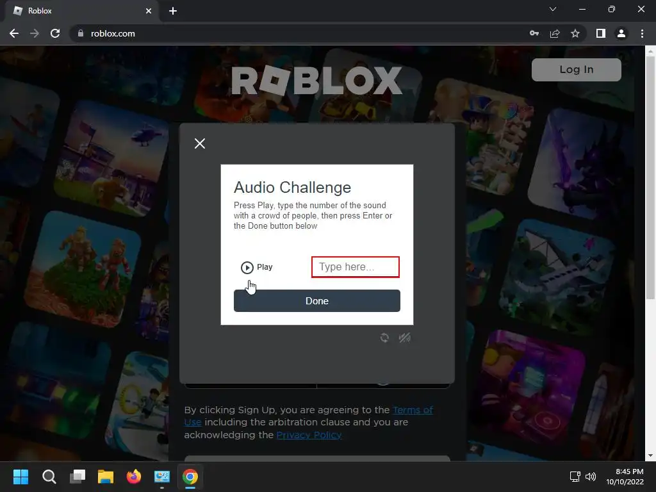Open the Log In button
This screenshot has height=492, width=656.
(x=576, y=69)
